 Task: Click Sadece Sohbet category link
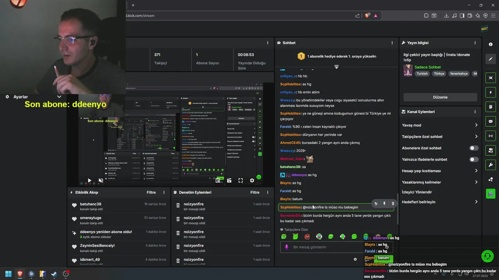pyautogui.click(x=427, y=67)
